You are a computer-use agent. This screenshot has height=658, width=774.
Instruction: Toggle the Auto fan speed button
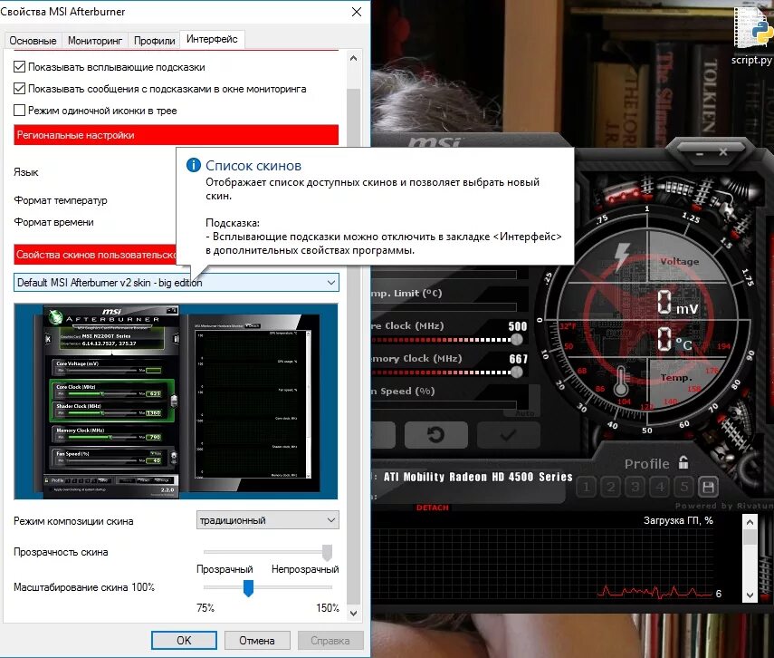pos(525,412)
